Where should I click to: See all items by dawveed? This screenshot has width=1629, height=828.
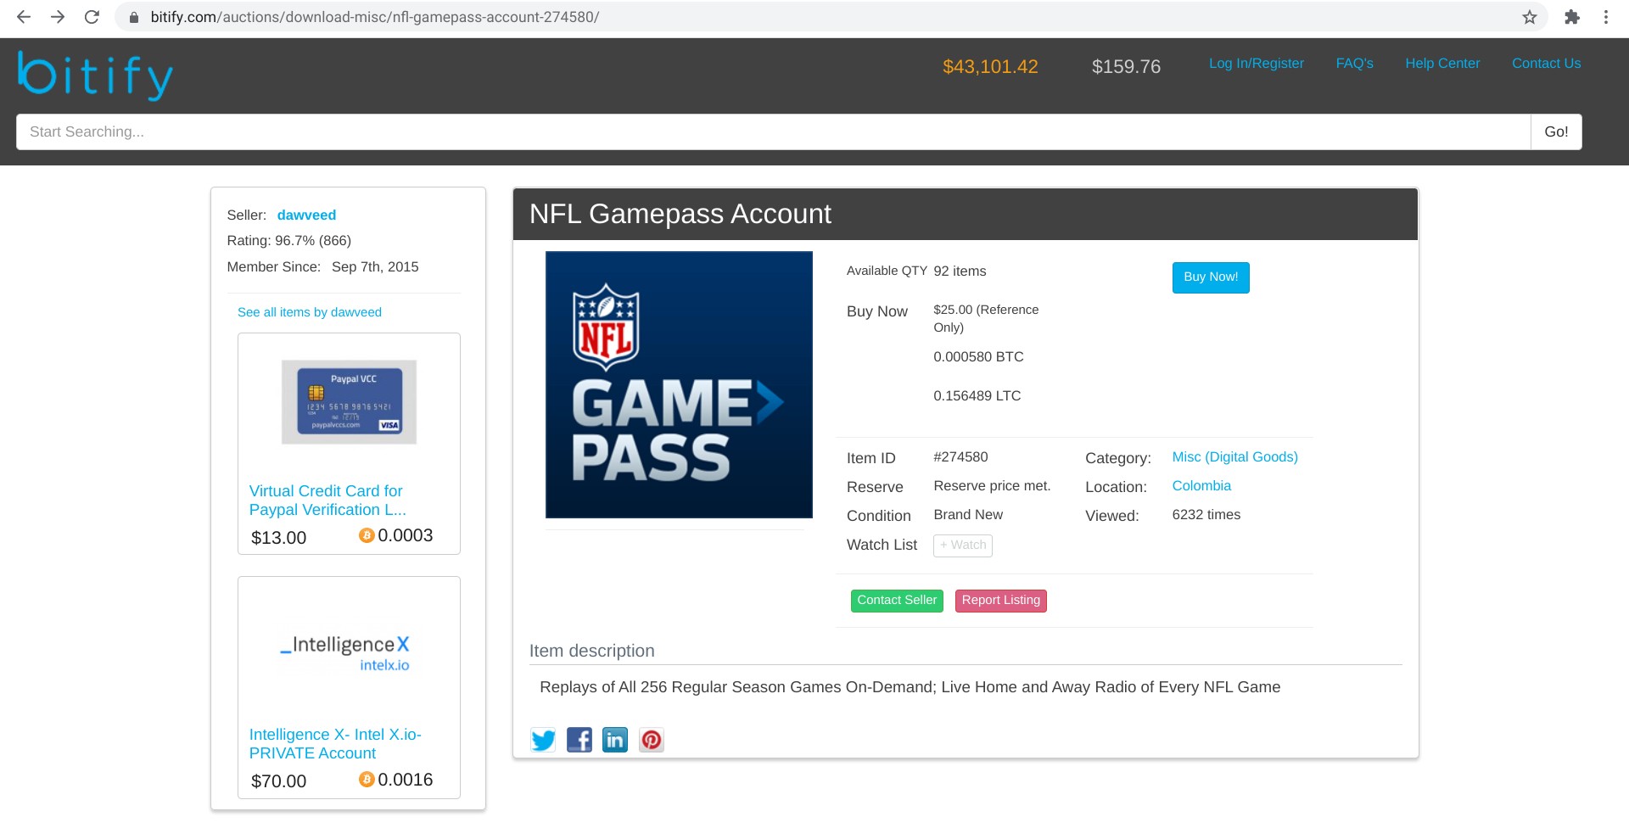click(310, 312)
